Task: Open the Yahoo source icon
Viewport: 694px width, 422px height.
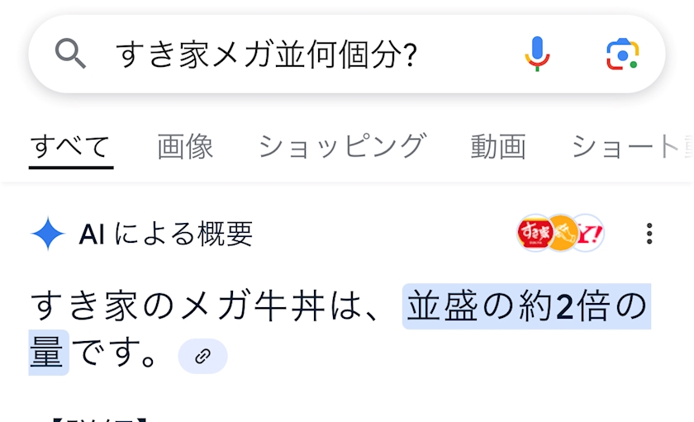Action: tap(590, 235)
